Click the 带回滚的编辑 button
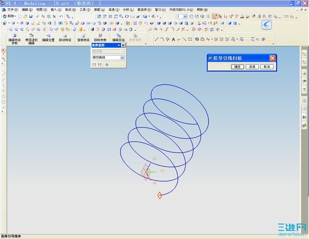Screen dimensions: 309x239 31,39
